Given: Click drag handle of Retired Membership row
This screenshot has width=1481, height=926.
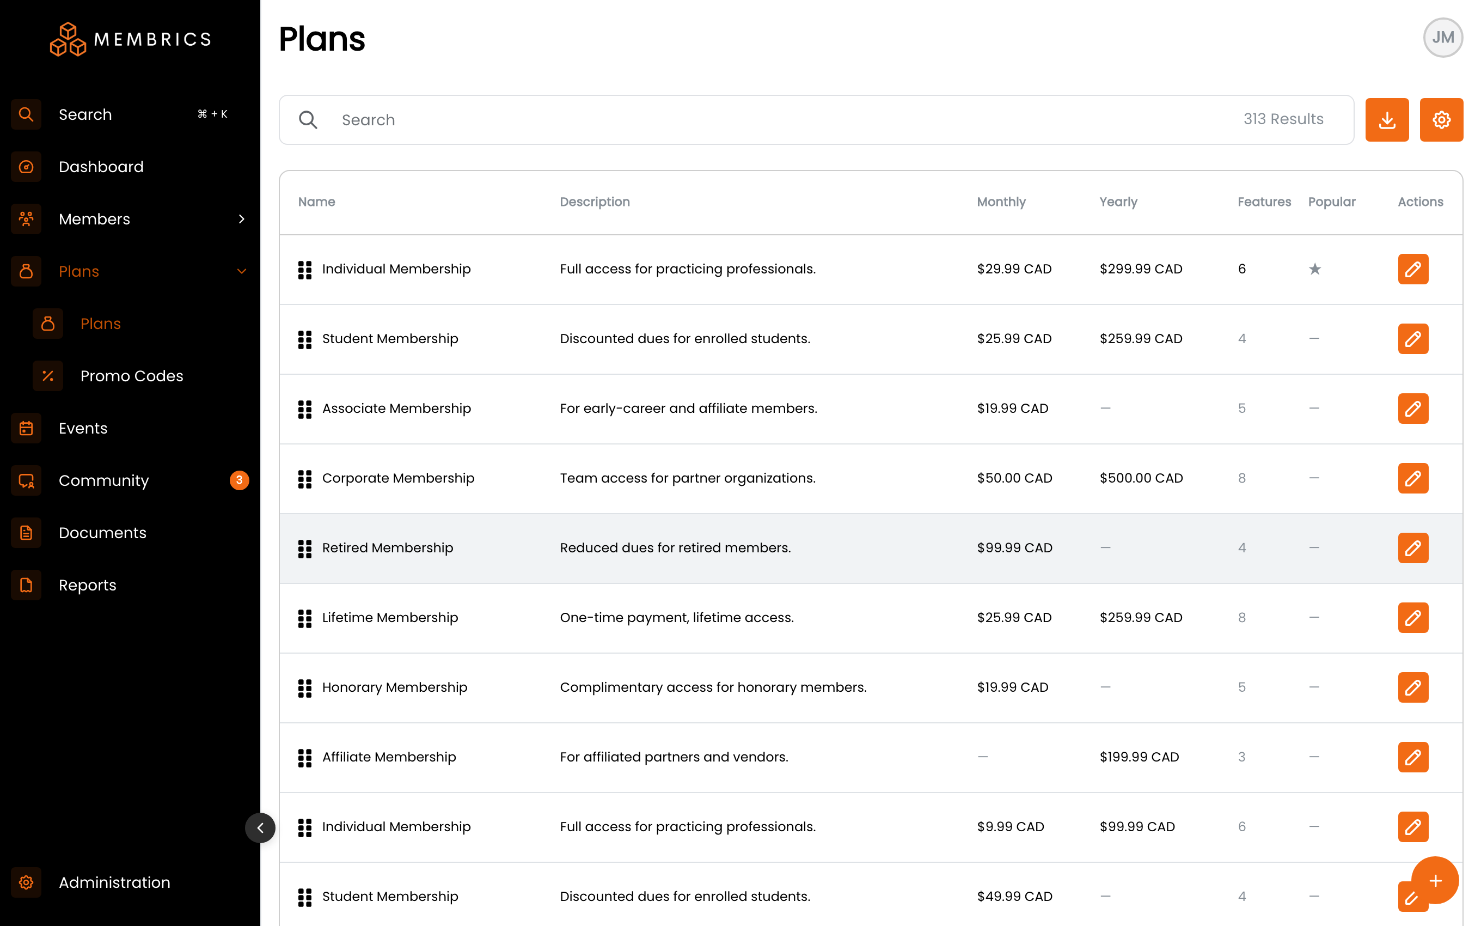Looking at the screenshot, I should (x=305, y=549).
